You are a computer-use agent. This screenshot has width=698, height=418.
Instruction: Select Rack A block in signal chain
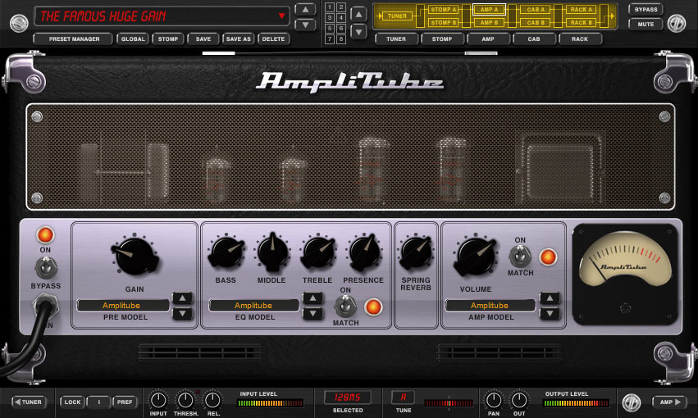pyautogui.click(x=582, y=9)
